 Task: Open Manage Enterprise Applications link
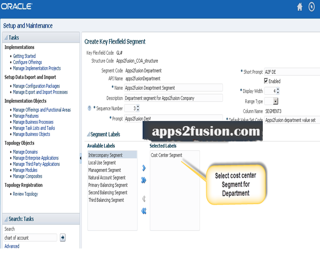pos(36,158)
